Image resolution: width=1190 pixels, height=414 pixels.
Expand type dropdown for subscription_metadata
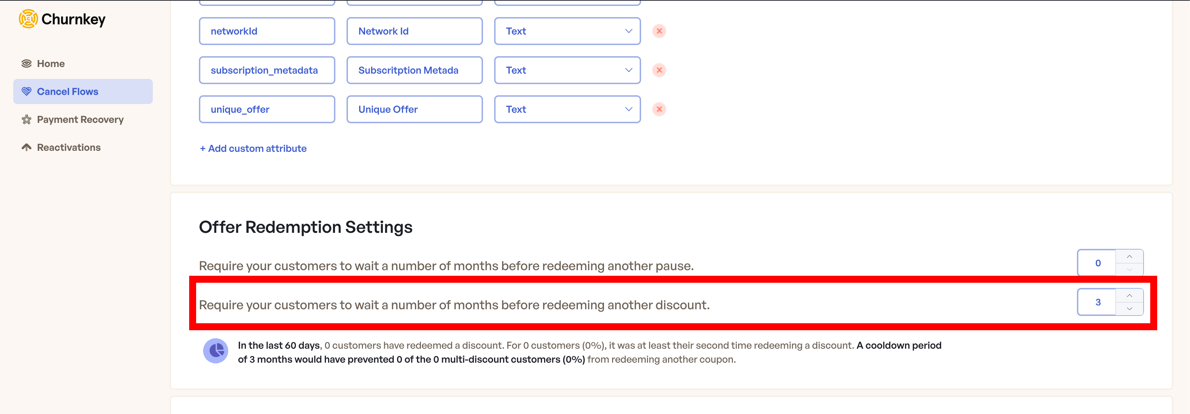567,70
